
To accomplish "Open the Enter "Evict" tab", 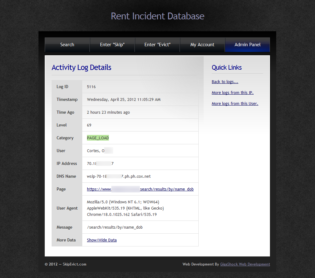I will pos(157,45).
